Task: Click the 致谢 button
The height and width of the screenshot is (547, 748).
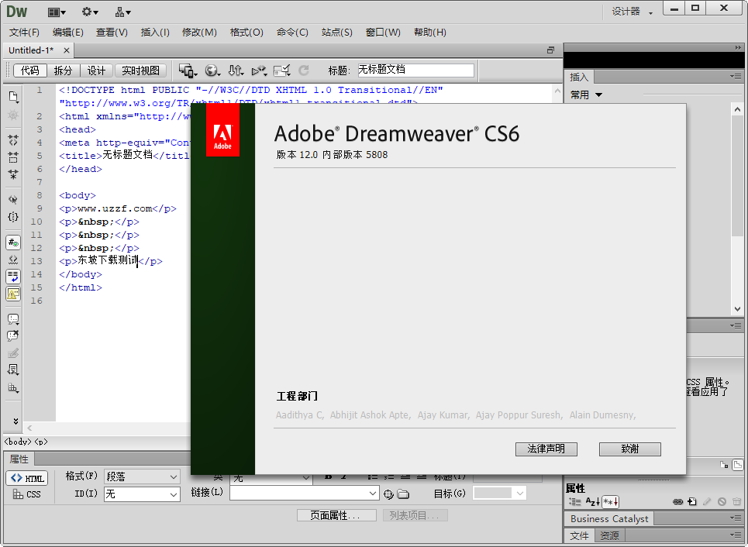Action: 629,449
